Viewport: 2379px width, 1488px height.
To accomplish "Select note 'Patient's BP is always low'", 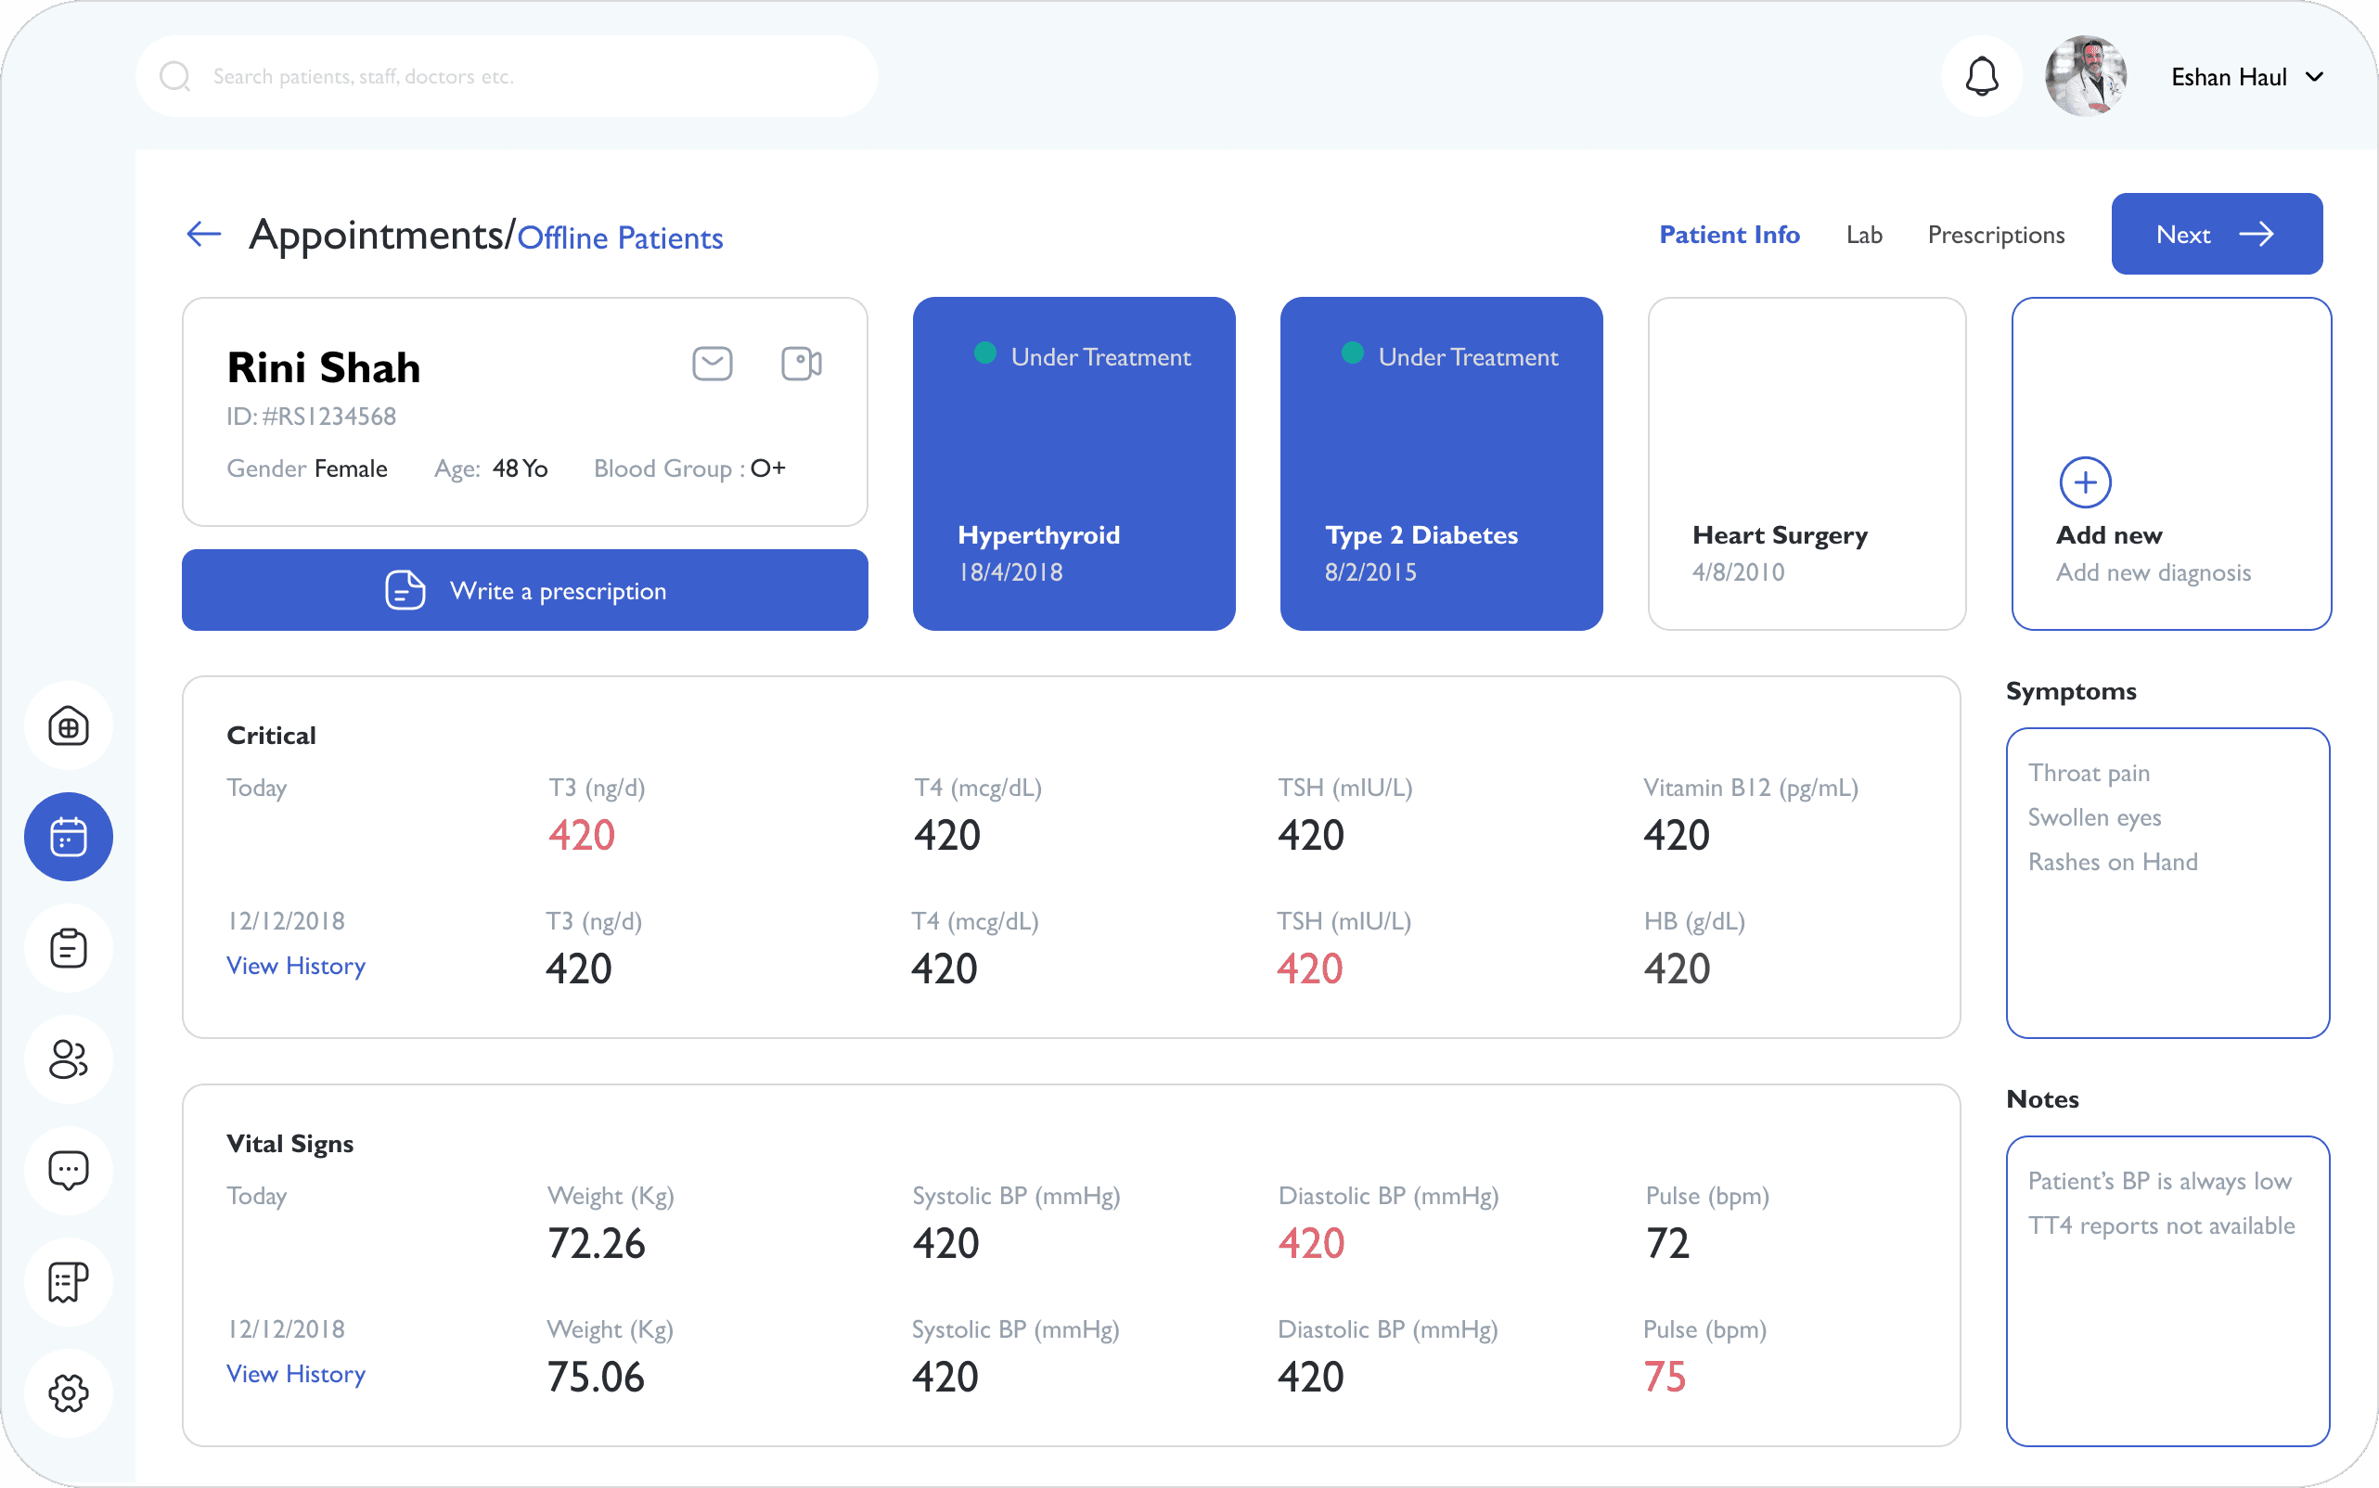I will (2159, 1181).
